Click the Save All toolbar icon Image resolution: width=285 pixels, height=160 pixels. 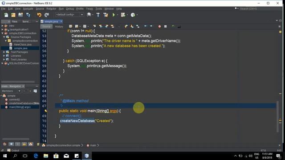(28, 15)
